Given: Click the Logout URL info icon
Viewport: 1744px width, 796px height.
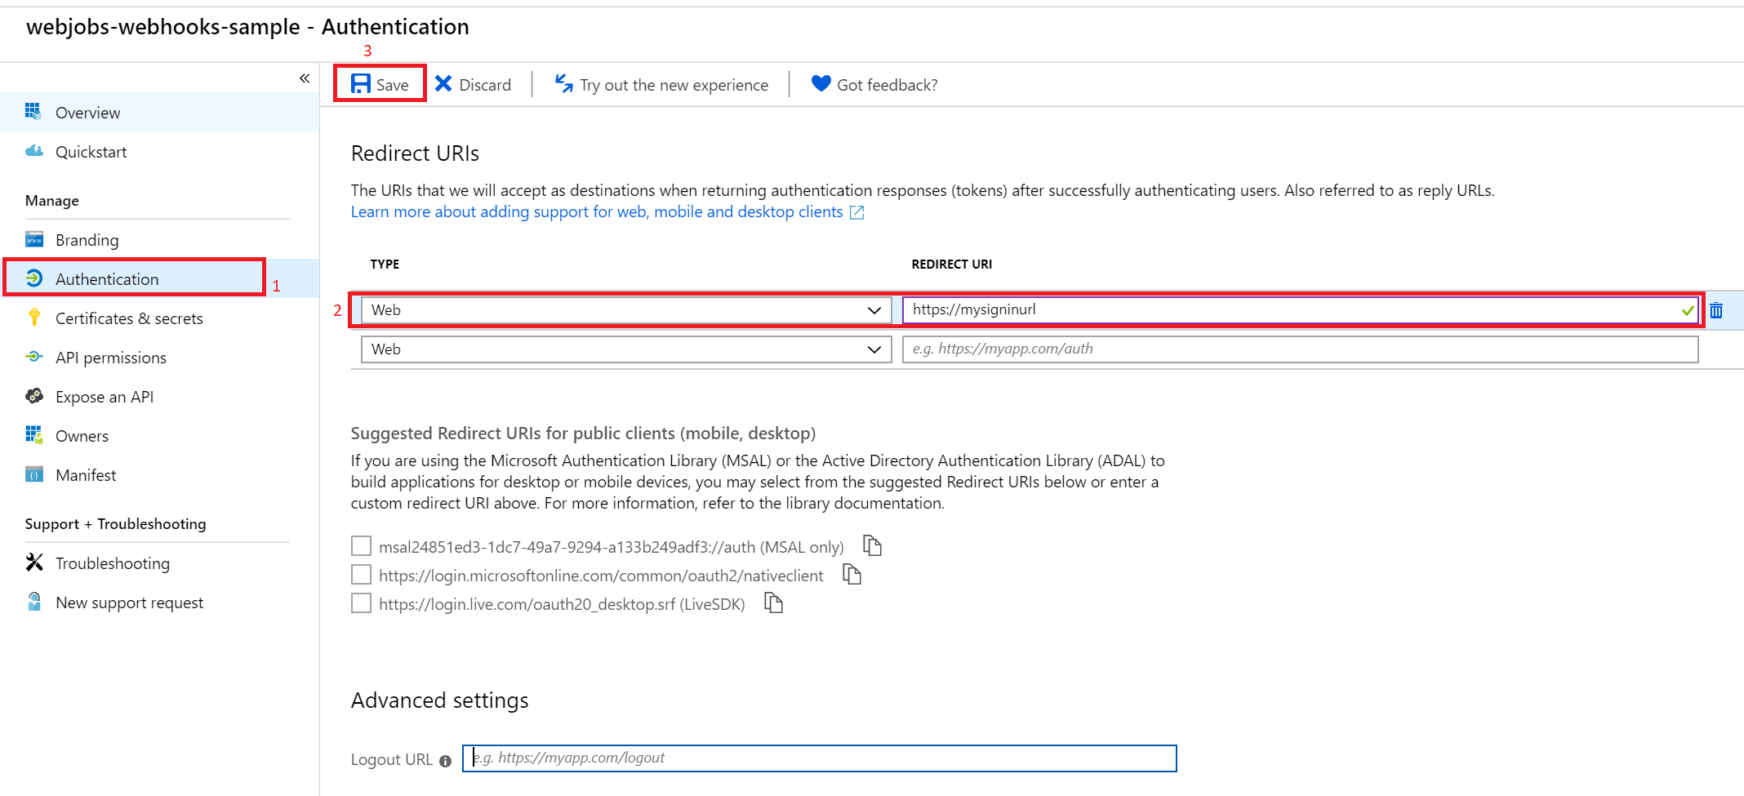Looking at the screenshot, I should 445,761.
